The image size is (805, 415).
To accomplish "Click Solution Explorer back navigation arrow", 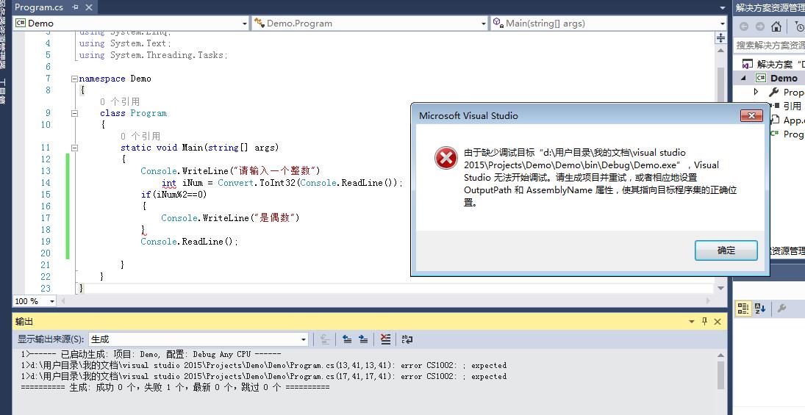I will pyautogui.click(x=744, y=26).
